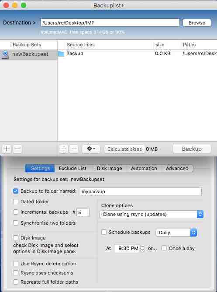The image size is (217, 292).
Task: Enable Dated folder option
Action: [16, 202]
